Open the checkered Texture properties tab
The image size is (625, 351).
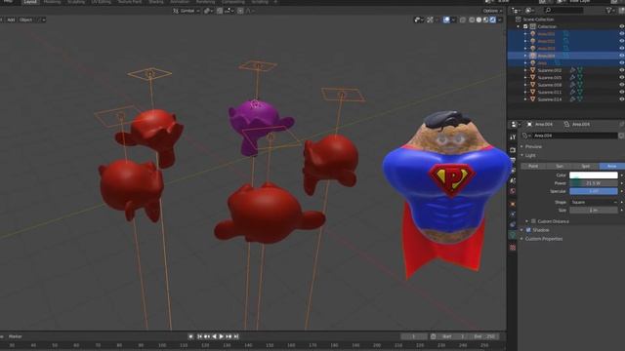513,248
